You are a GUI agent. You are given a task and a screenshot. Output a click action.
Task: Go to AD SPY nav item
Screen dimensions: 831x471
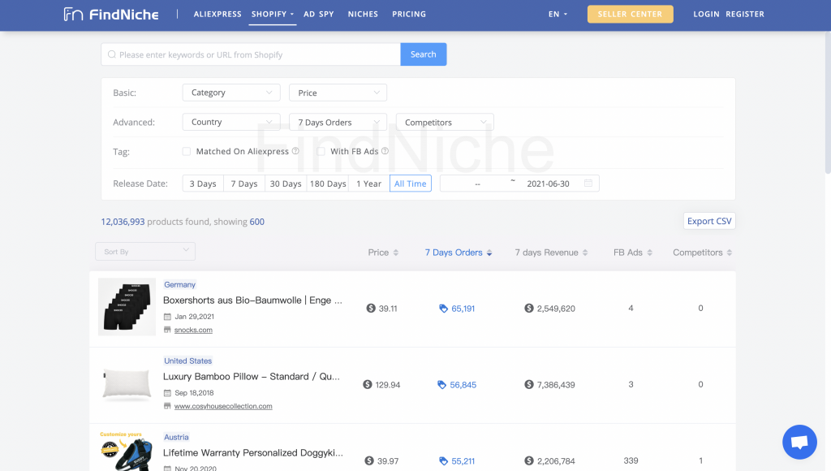tap(318, 15)
